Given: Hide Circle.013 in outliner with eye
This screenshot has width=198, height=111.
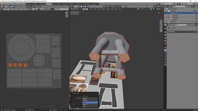Looking at the screenshot, I should (196, 13).
